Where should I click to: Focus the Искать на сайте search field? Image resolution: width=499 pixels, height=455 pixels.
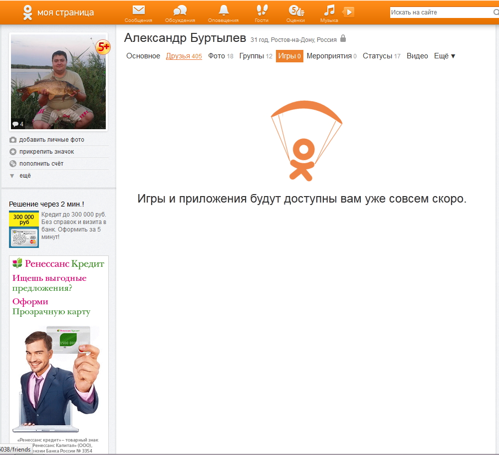pyautogui.click(x=442, y=12)
